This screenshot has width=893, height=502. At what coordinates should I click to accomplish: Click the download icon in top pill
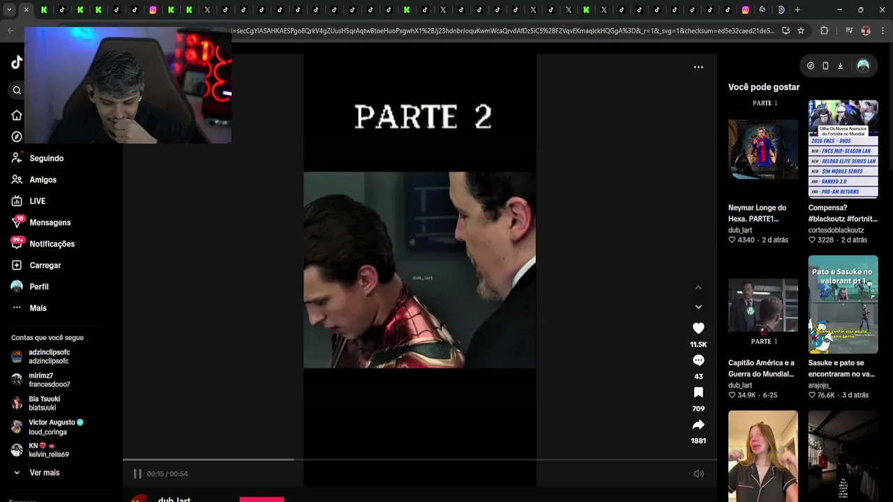pyautogui.click(x=840, y=66)
